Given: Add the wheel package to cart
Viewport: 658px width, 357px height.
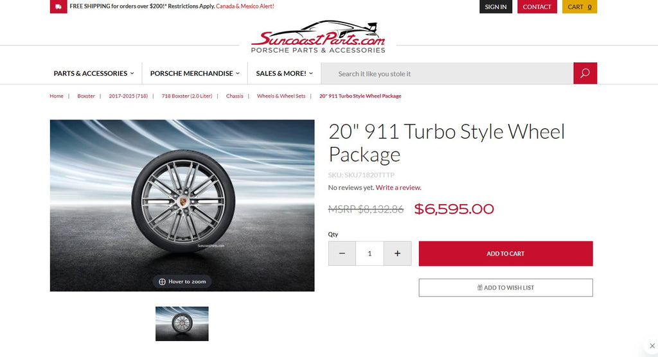Looking at the screenshot, I should [506, 254].
